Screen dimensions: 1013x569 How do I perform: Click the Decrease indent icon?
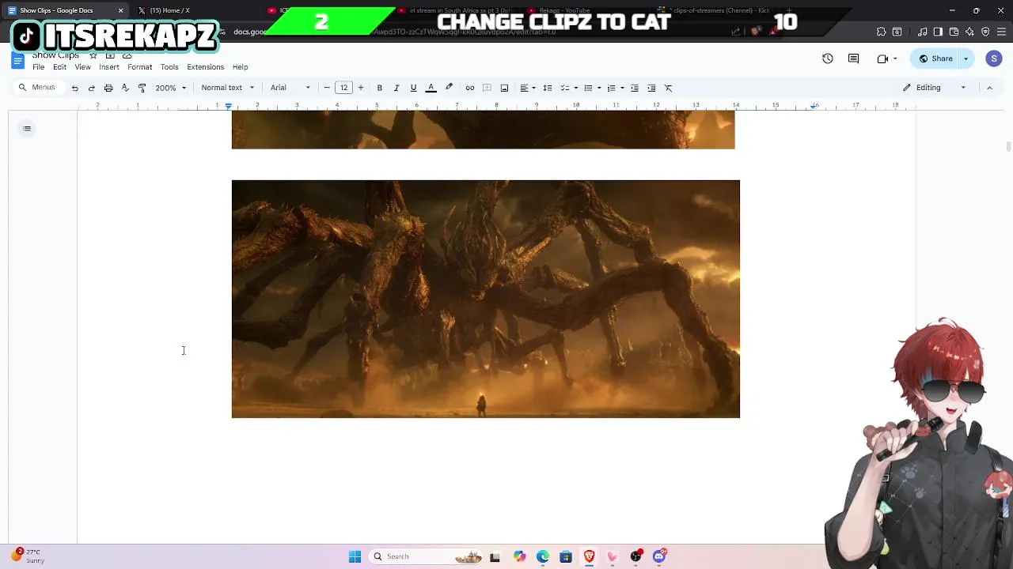[x=635, y=88]
